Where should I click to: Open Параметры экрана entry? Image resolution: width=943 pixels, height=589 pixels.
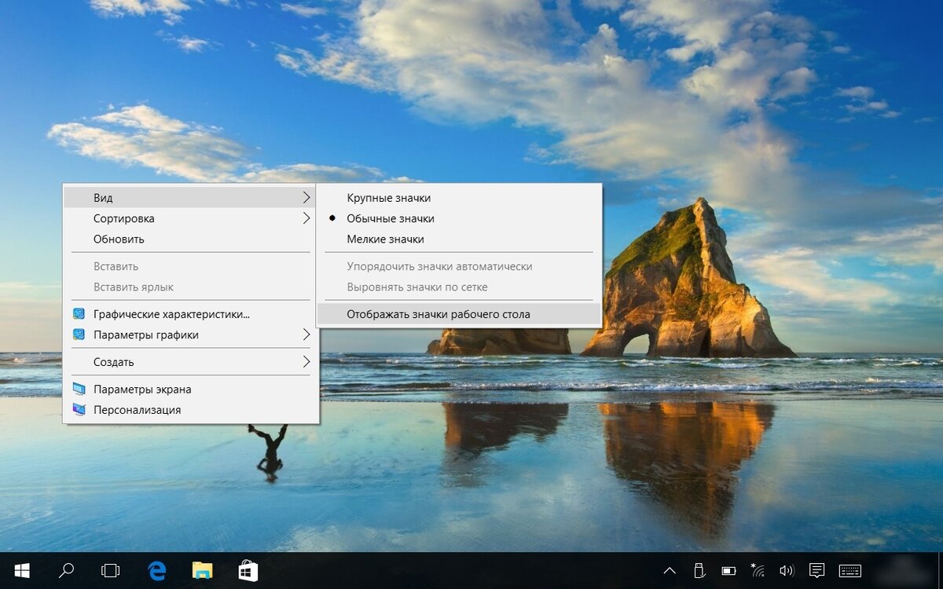[190, 389]
